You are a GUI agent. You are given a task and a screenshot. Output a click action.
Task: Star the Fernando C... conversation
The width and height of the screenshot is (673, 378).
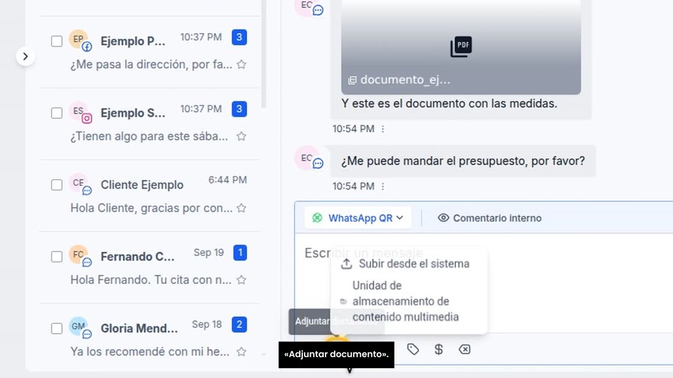[x=242, y=280]
